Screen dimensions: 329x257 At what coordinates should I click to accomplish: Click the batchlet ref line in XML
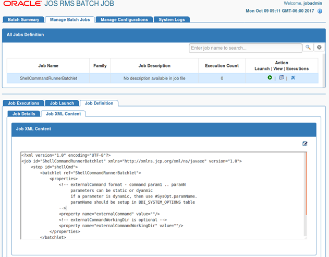(90, 173)
